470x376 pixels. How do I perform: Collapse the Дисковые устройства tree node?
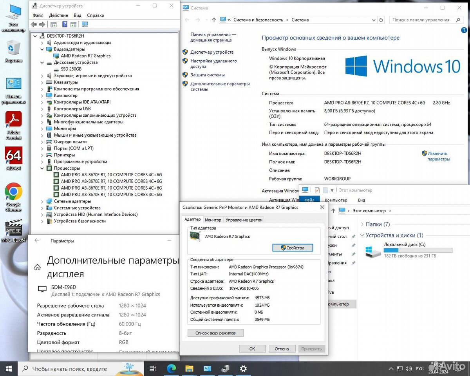click(x=42, y=63)
